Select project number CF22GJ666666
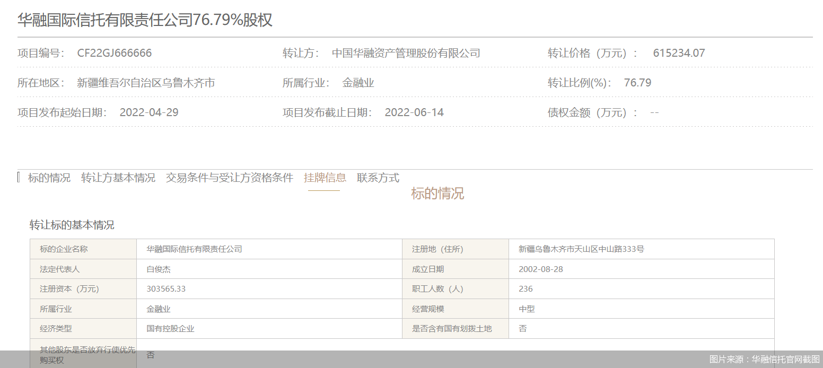This screenshot has width=823, height=368. [115, 53]
